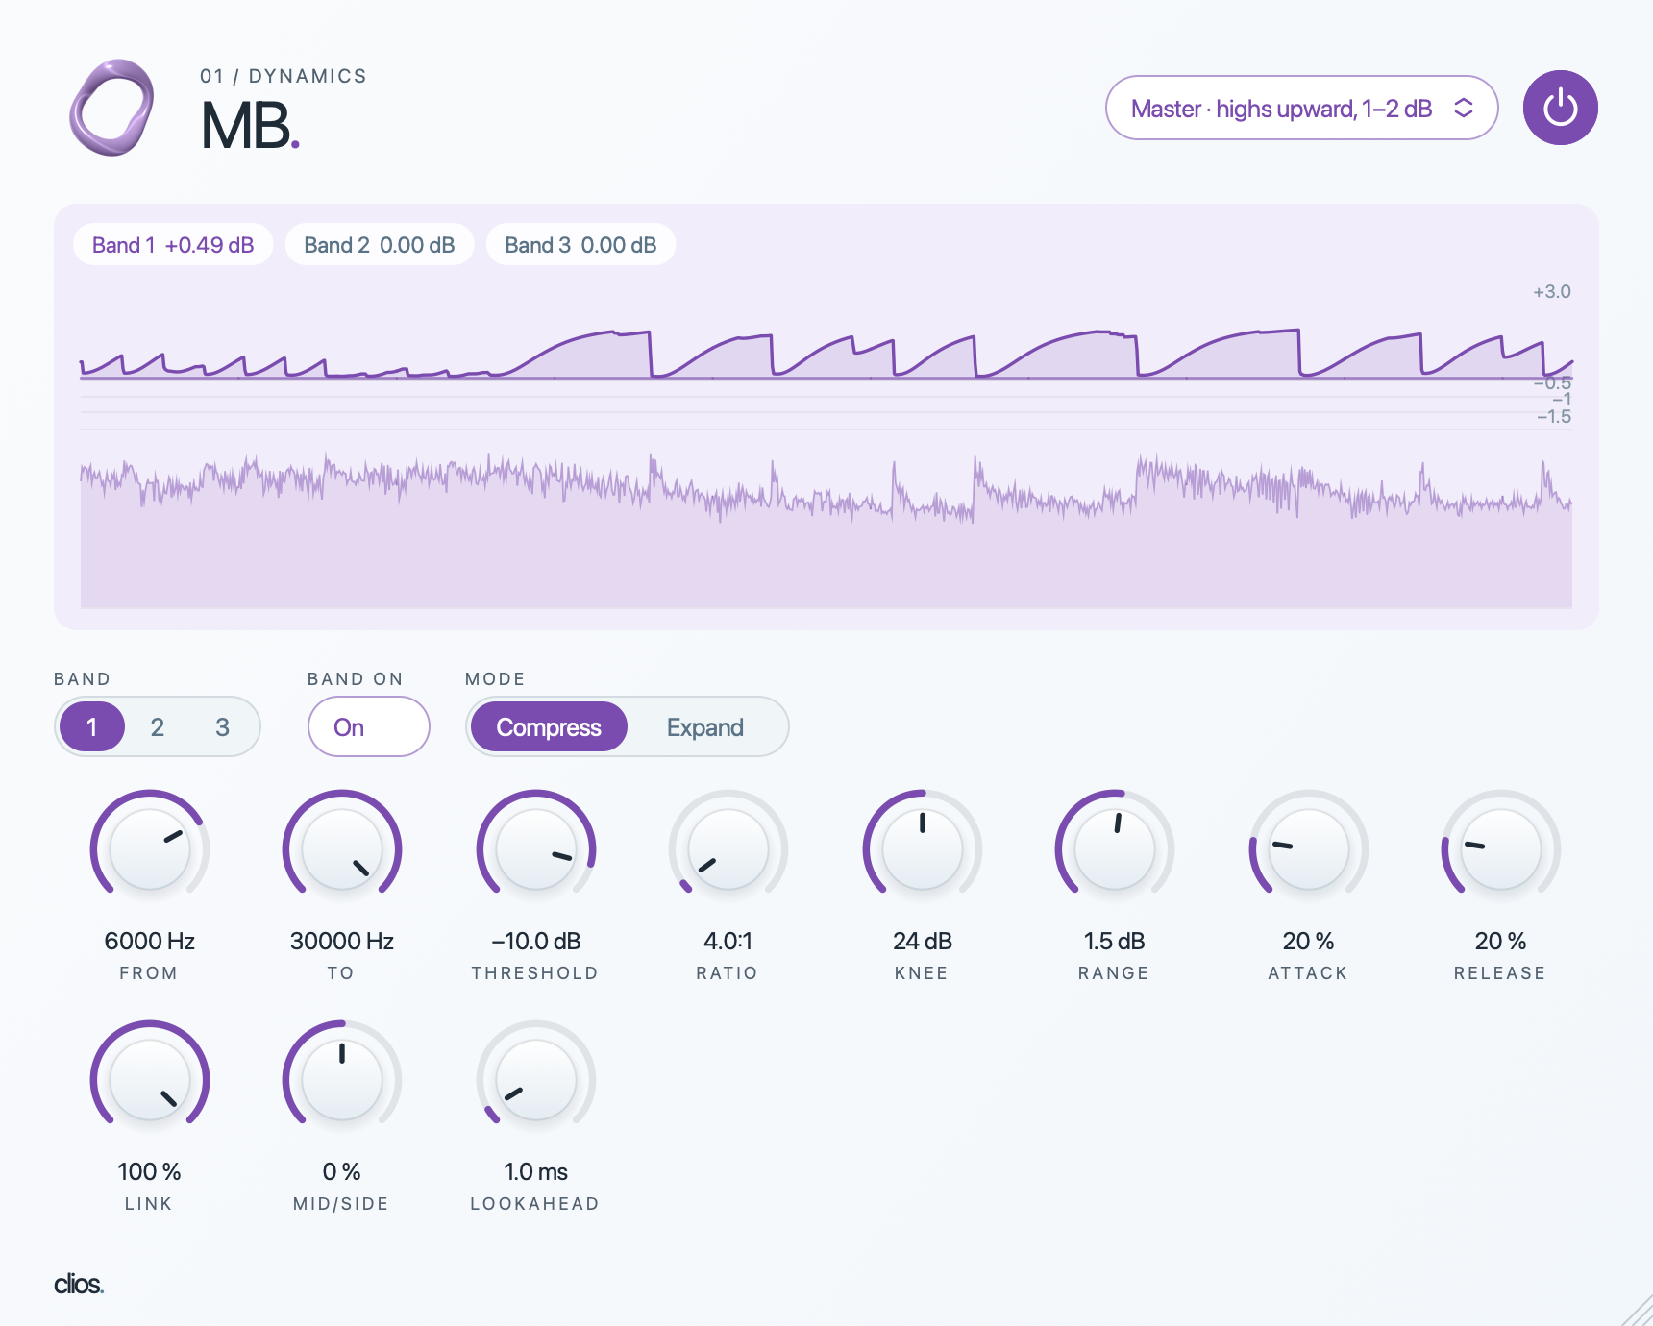Click the To frequency knob
This screenshot has height=1326, width=1653.
click(342, 849)
